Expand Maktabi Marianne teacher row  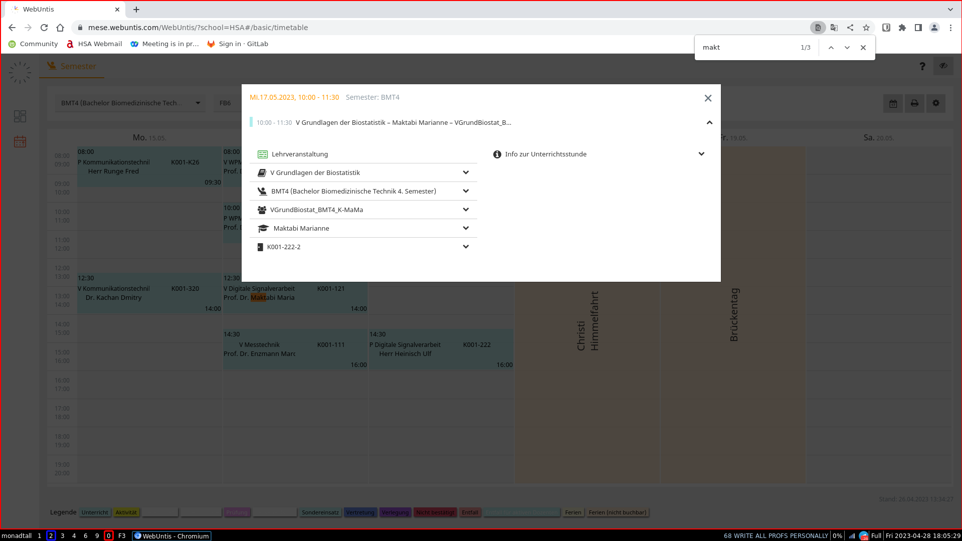[466, 228]
